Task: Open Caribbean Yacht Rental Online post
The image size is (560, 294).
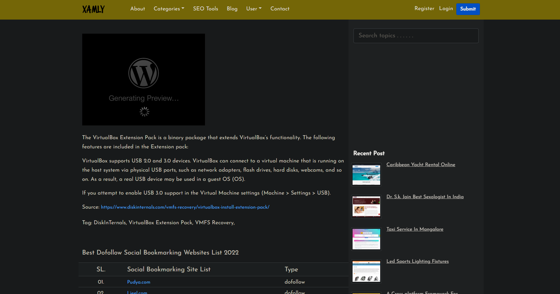Action: click(421, 165)
